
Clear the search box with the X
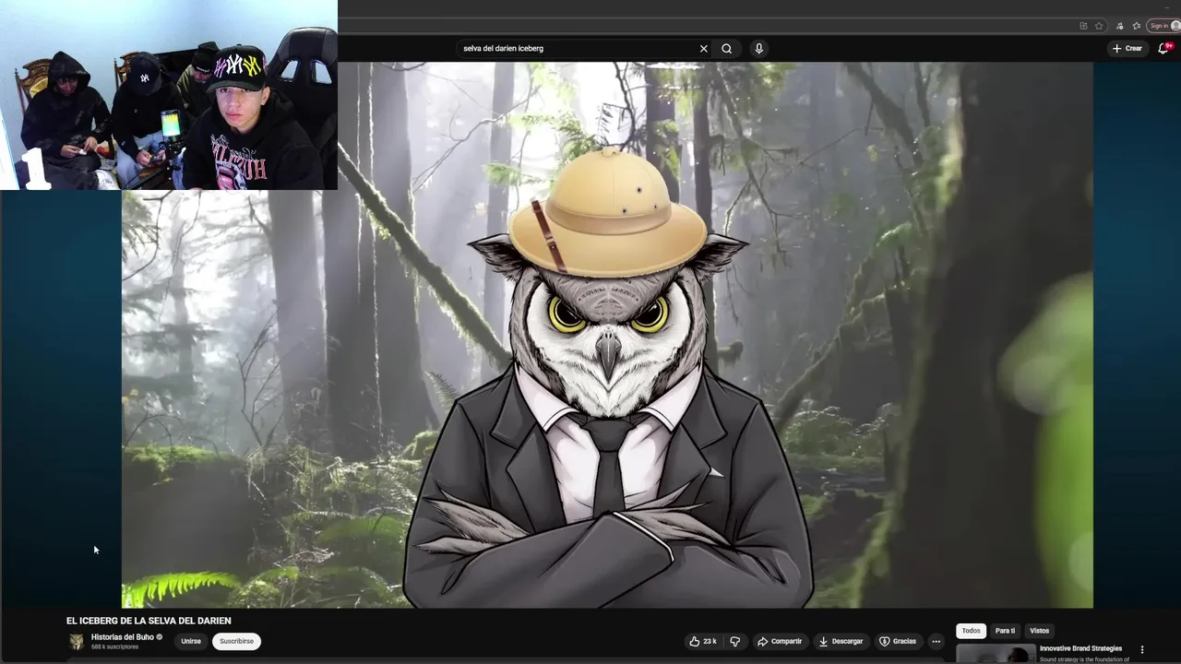[703, 49]
